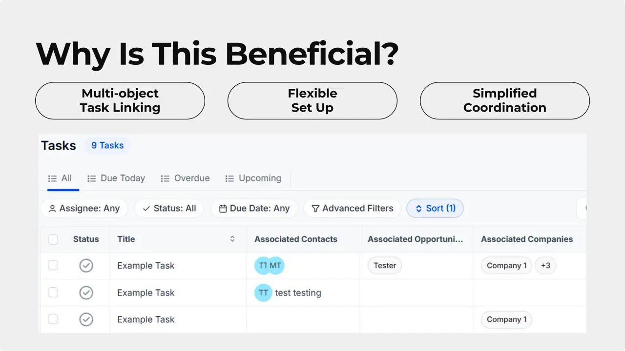The height and width of the screenshot is (351, 625).
Task: Open the Title column sort control
Action: [x=232, y=239]
